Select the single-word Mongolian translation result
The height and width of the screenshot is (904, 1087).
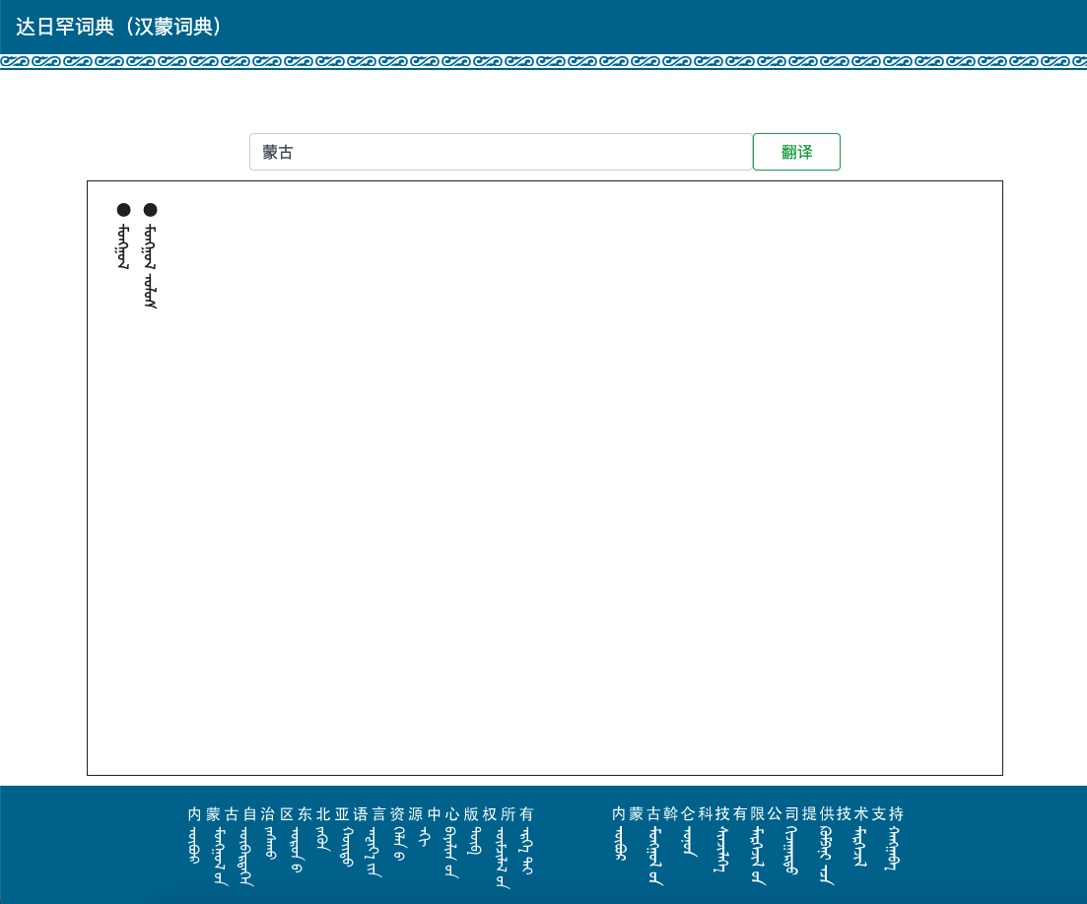[123, 246]
